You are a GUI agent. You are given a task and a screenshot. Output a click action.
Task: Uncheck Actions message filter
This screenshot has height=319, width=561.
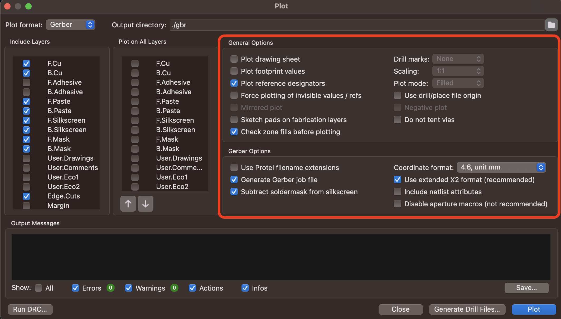tap(192, 288)
